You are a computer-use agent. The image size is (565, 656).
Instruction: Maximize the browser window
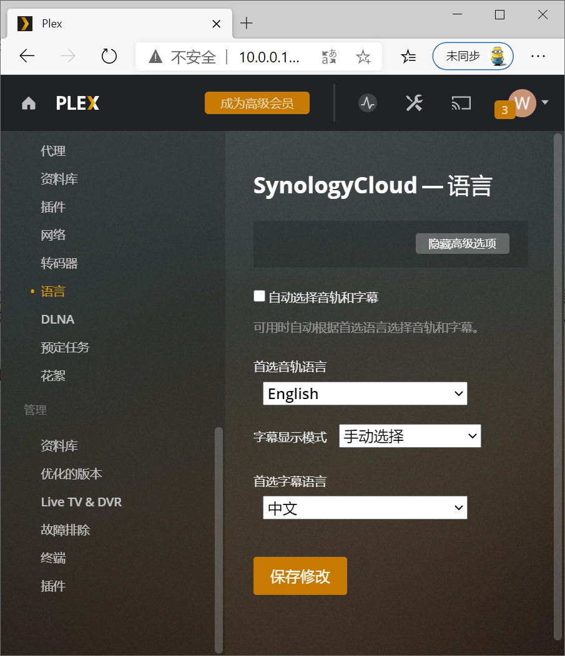click(x=499, y=14)
